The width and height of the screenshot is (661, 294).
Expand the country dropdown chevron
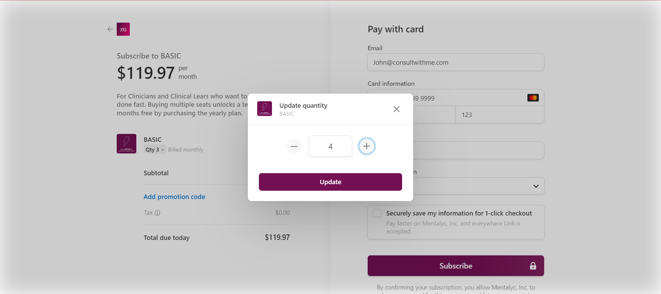(536, 186)
